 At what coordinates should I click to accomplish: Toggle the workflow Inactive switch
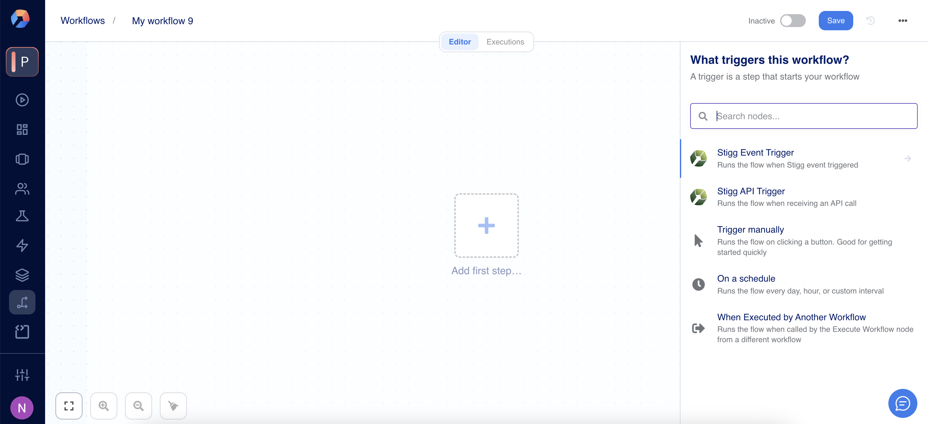click(793, 21)
